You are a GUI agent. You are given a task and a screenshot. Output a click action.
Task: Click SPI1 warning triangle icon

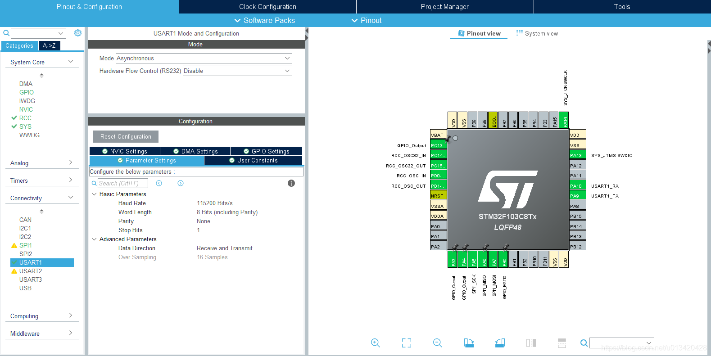pyautogui.click(x=14, y=246)
